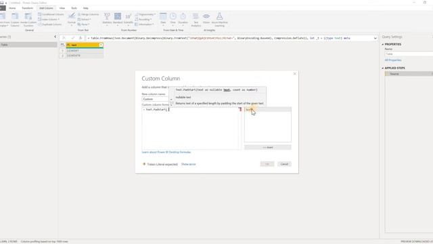Launch Text Analytics AI insight
Image resolution: width=433 pixels, height=244 pixels.
[196, 20]
